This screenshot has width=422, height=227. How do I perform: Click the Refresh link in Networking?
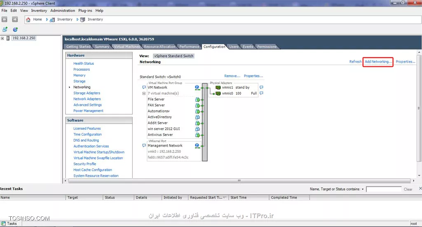click(355, 62)
